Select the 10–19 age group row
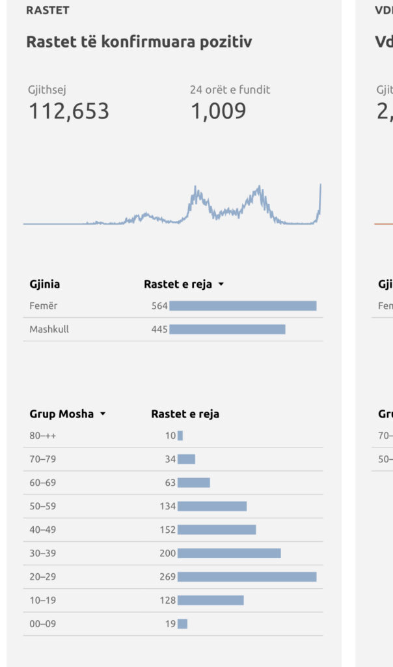The image size is (393, 667). (x=173, y=600)
